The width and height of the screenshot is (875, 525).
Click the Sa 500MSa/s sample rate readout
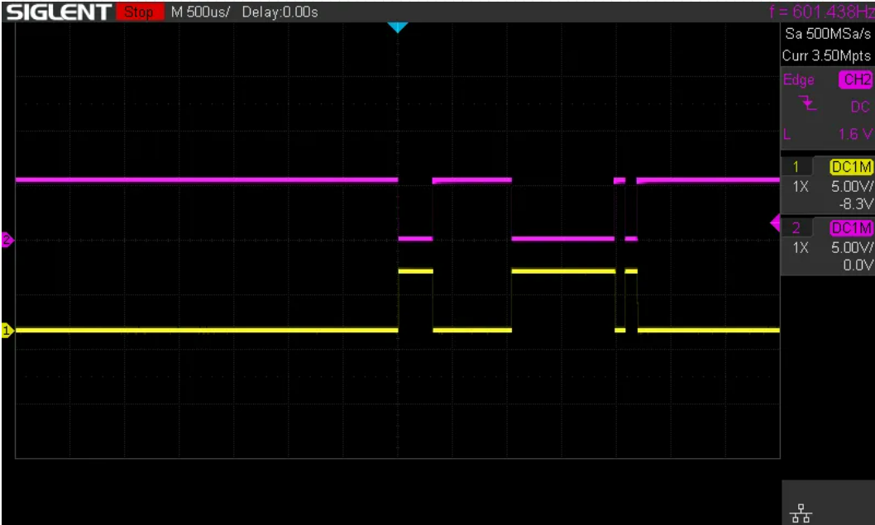[827, 35]
